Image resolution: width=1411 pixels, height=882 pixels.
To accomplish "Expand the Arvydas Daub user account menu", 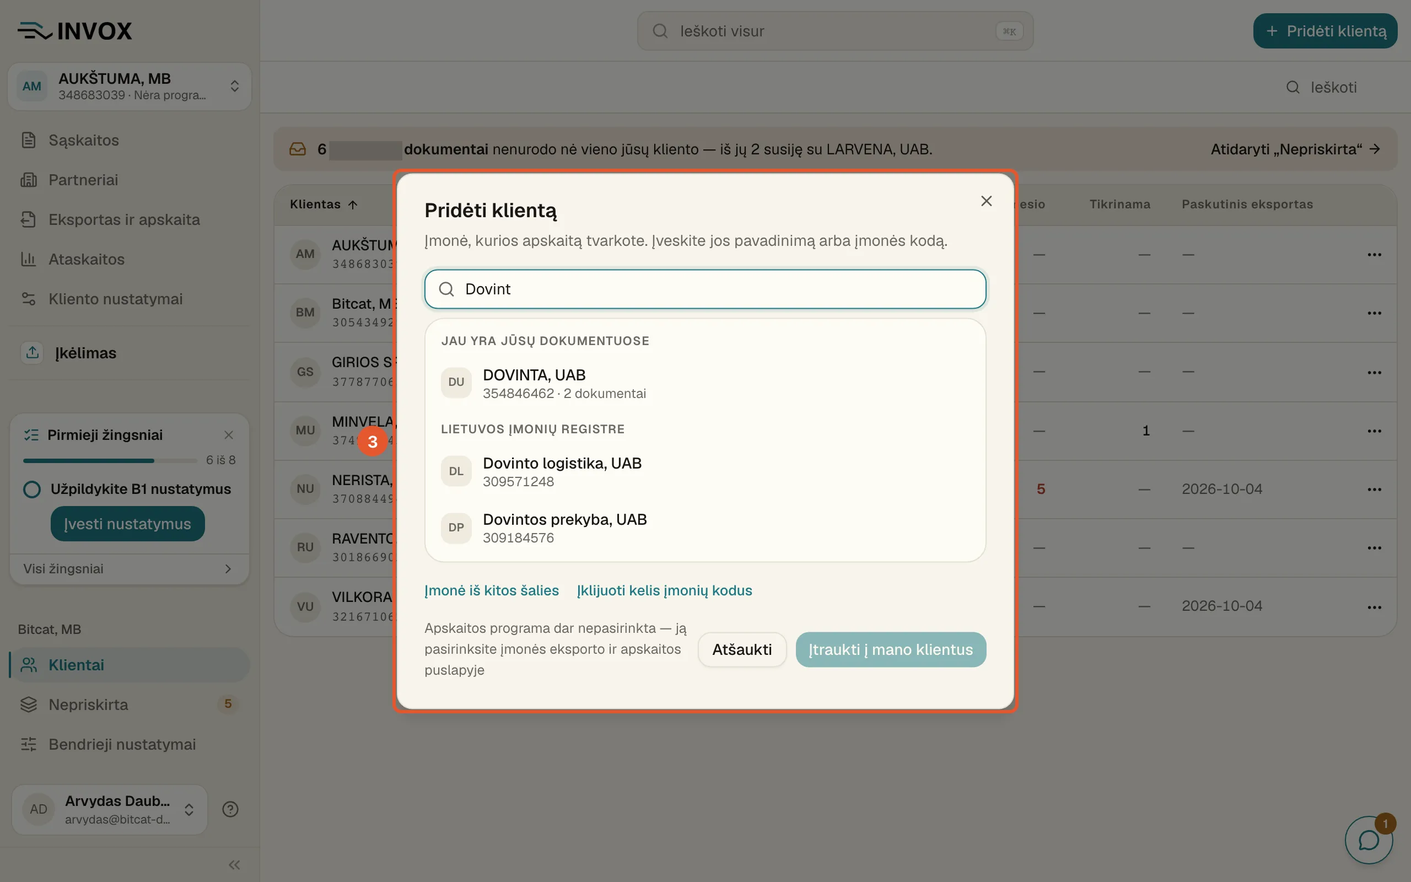I will [110, 809].
